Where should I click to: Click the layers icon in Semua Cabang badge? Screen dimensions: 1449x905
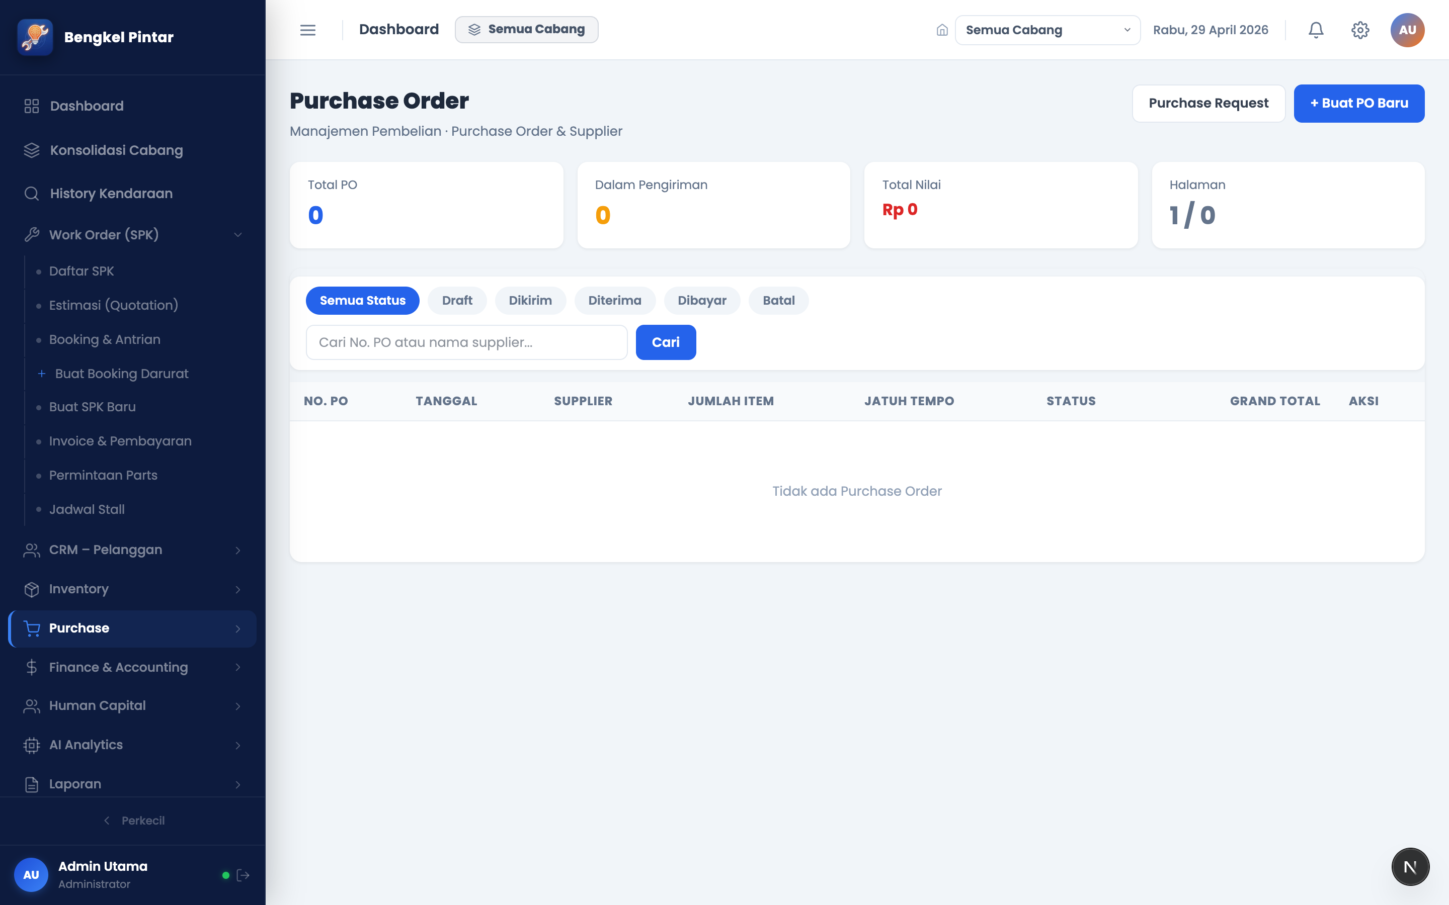(x=474, y=29)
